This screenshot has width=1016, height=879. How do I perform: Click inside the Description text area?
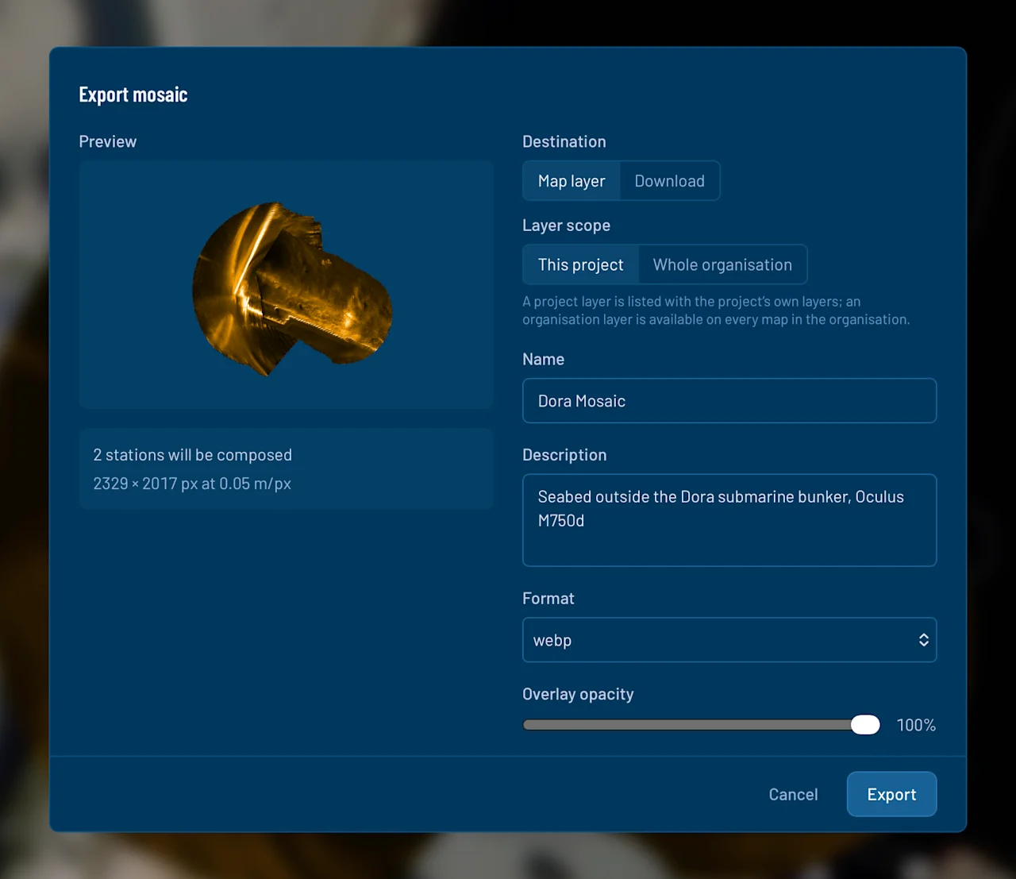[x=729, y=520]
